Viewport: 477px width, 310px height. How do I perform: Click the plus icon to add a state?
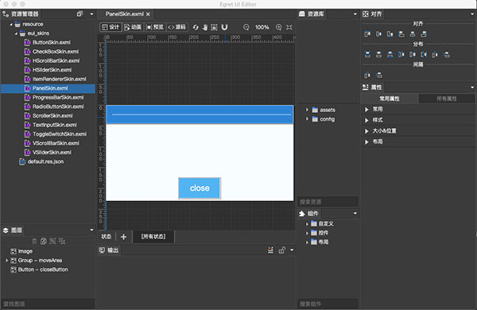pyautogui.click(x=123, y=237)
